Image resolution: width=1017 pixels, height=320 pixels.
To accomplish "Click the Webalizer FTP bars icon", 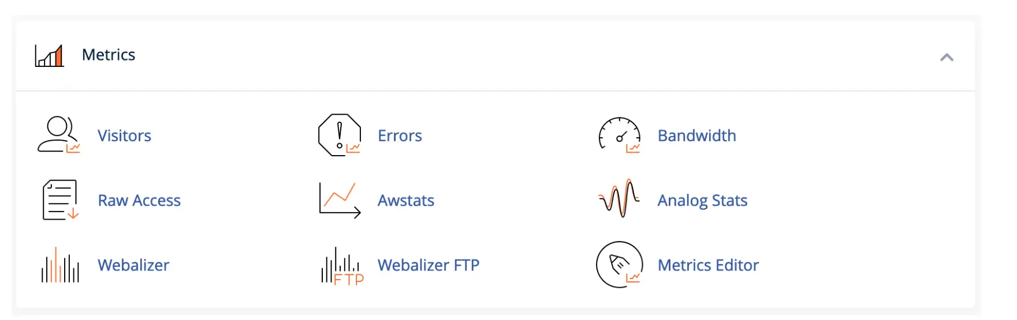I will [x=342, y=266].
